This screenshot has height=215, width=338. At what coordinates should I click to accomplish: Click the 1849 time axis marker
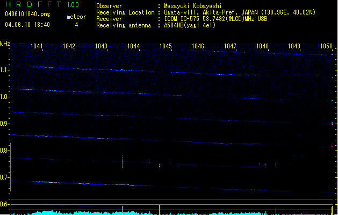click(294, 46)
